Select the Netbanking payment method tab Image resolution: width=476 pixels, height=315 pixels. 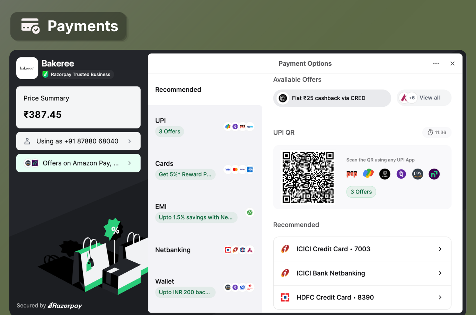(205, 250)
